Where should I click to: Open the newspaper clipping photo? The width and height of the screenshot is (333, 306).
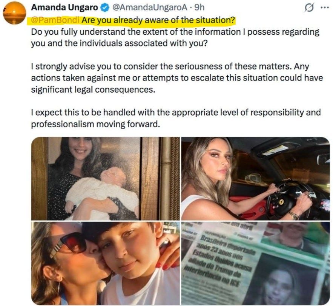[255, 263]
